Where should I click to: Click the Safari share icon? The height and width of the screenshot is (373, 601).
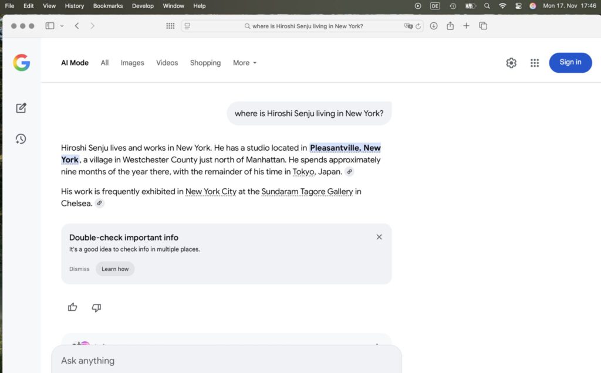point(450,26)
